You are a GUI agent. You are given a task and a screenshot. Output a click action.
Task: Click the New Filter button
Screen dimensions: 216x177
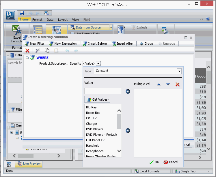tap(35, 44)
